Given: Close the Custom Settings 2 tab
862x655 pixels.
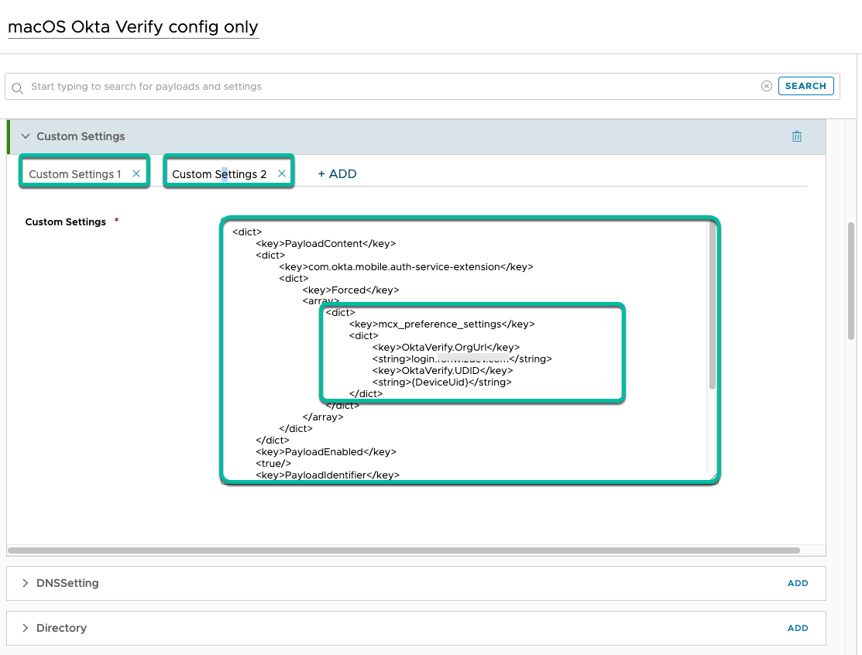Looking at the screenshot, I should click(x=281, y=173).
